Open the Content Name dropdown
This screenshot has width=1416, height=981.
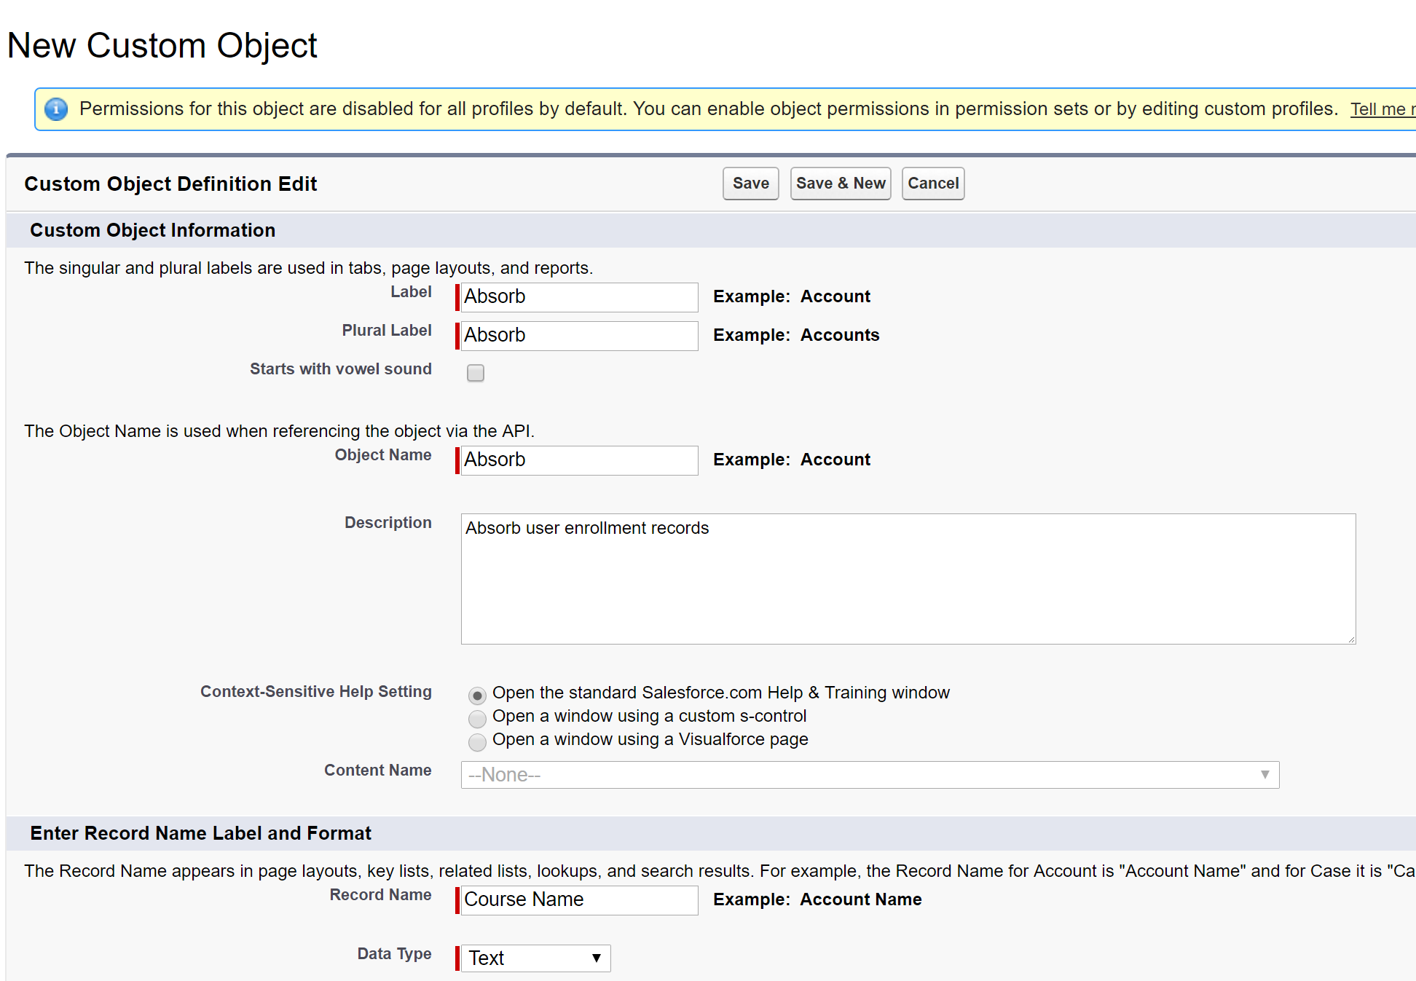(x=870, y=775)
